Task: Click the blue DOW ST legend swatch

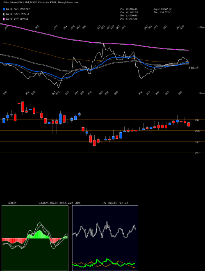Action: 4,9
